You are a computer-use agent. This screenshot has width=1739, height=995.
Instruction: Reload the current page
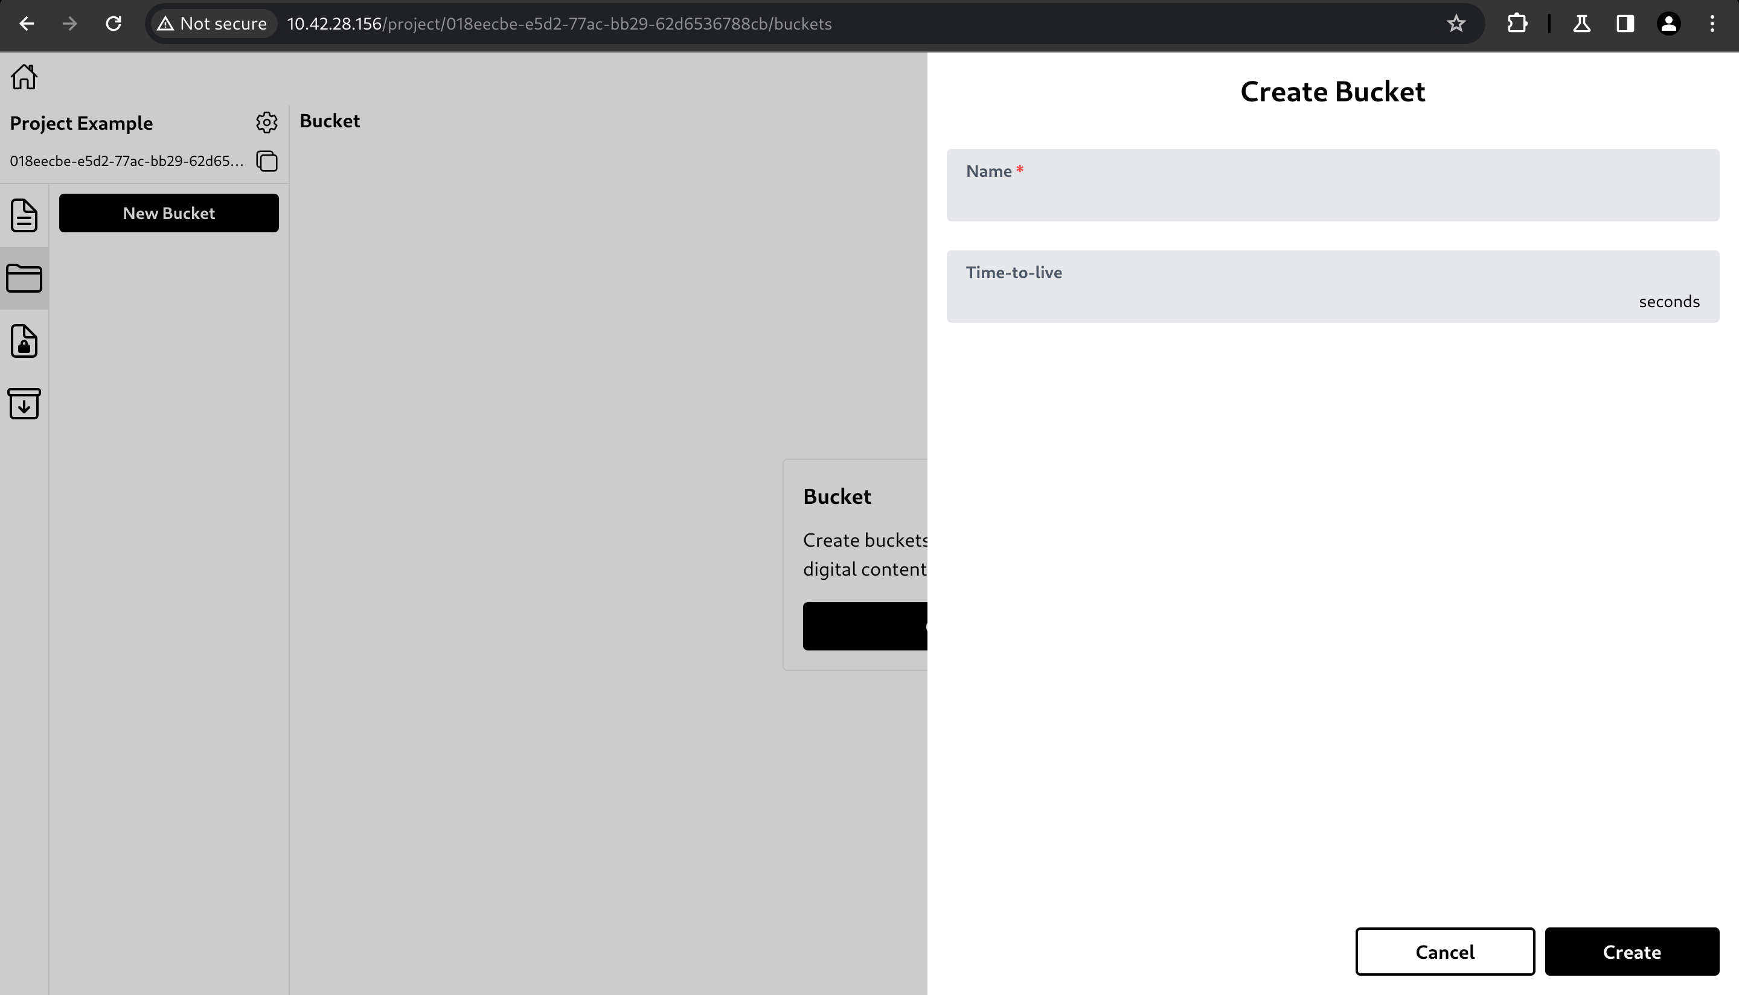(114, 24)
